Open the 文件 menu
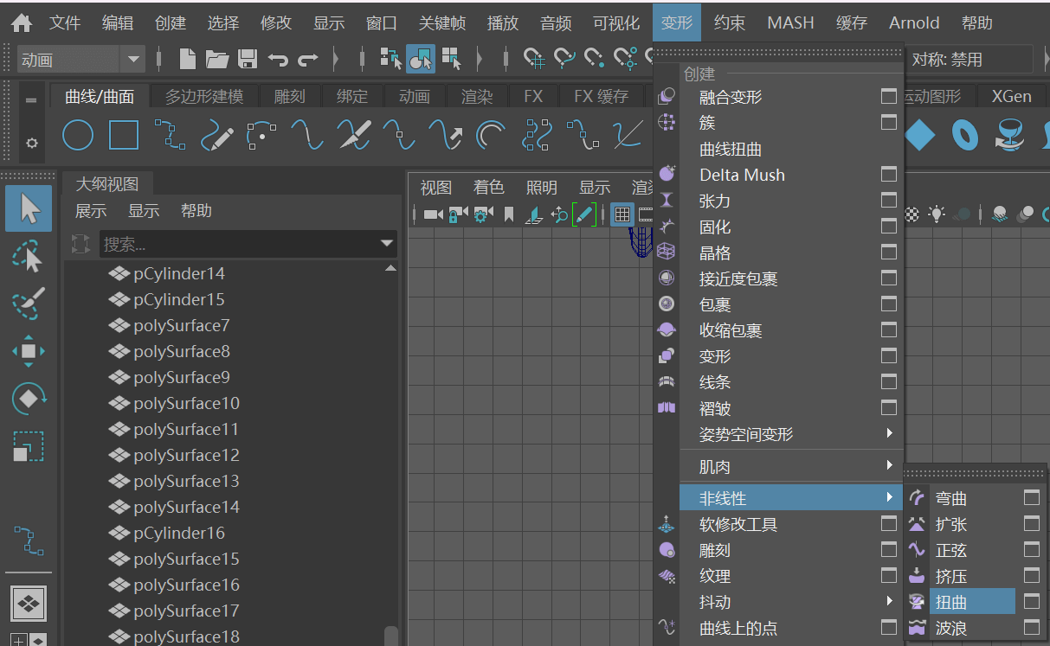This screenshot has height=646, width=1050. click(x=65, y=23)
